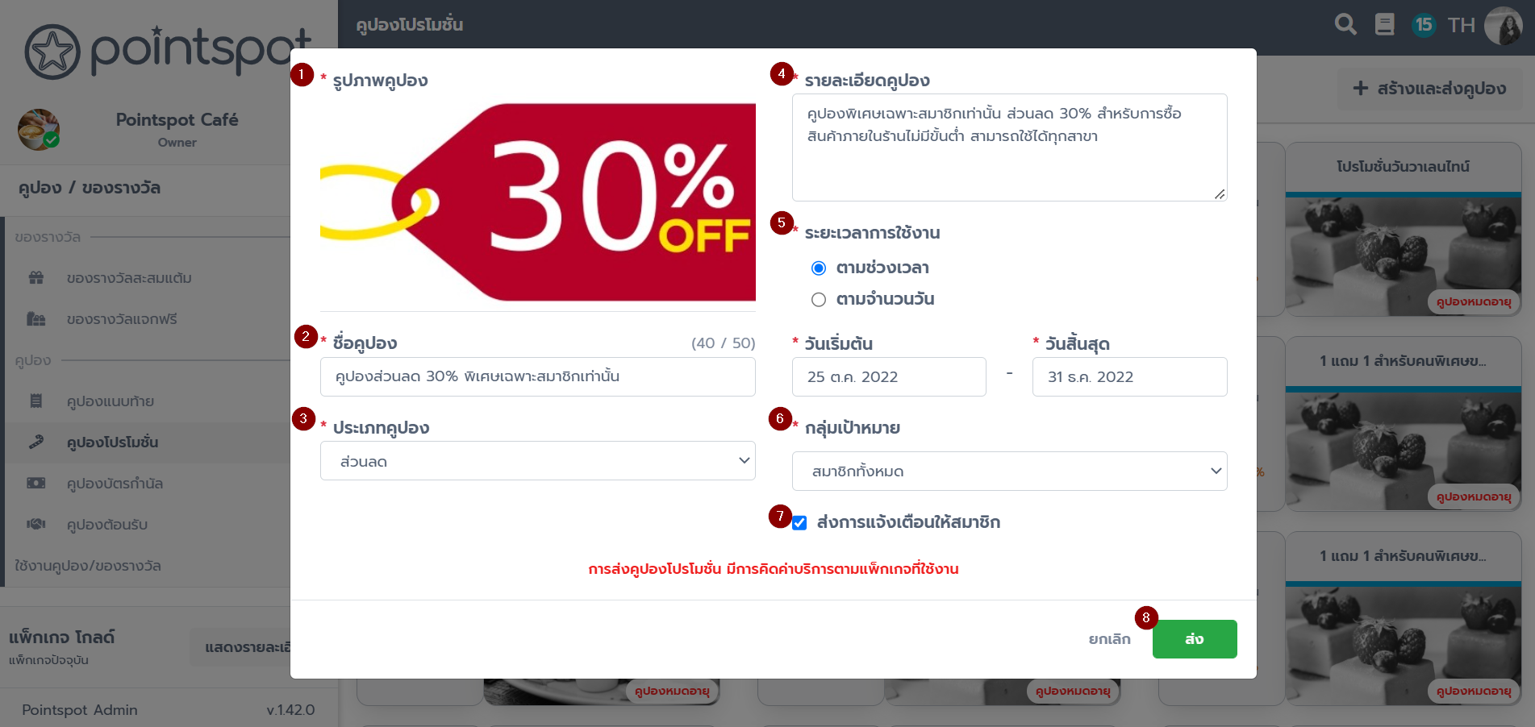Open the ประเภทคูปอง dropdown showing ส่วนลด
Image resolution: width=1535 pixels, height=727 pixels.
538,461
